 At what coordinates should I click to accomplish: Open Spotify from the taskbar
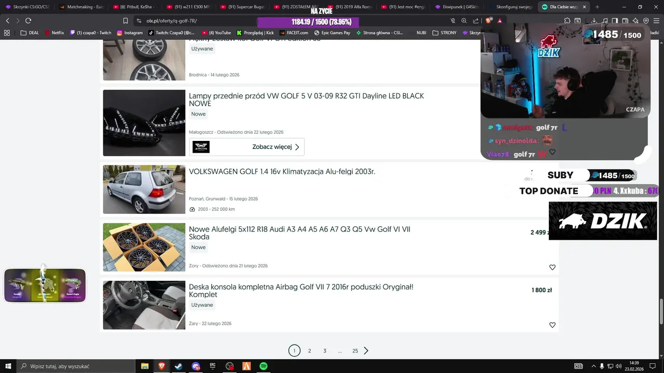(263, 366)
